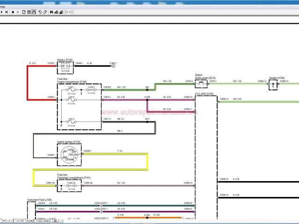Select the Actual Size page icon

23,12
